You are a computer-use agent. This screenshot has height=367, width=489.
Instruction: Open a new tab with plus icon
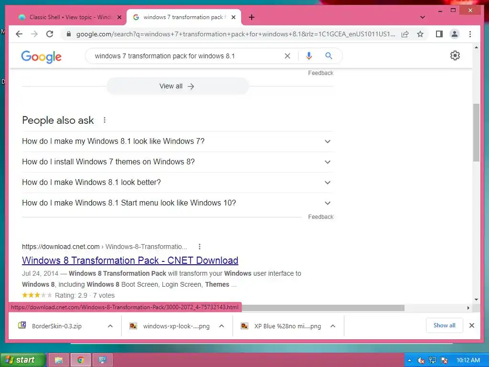pyautogui.click(x=251, y=17)
